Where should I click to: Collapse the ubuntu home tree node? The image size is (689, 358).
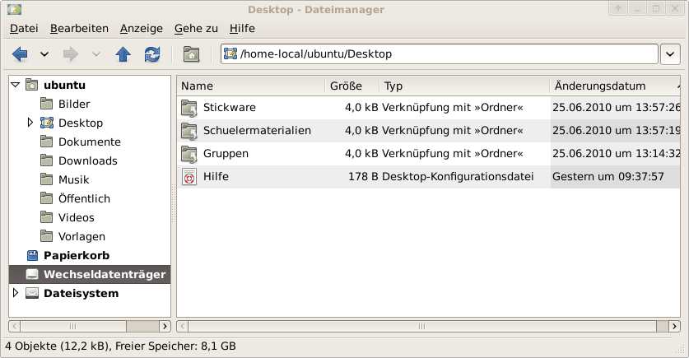15,85
